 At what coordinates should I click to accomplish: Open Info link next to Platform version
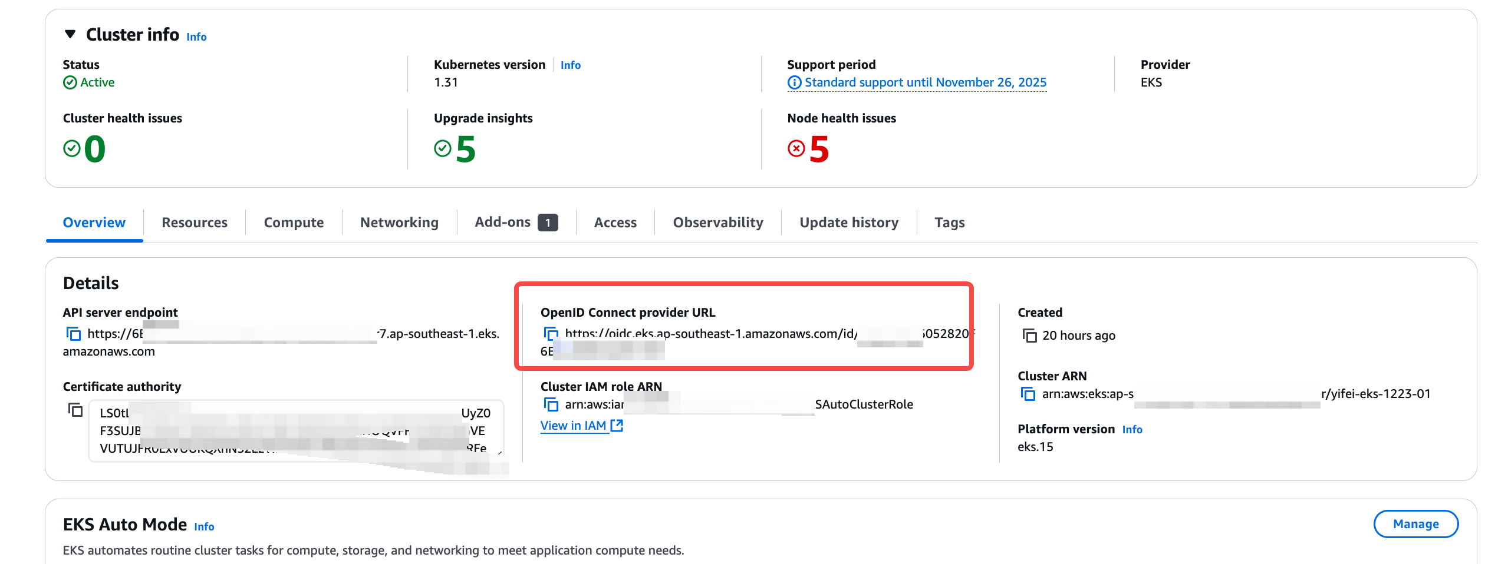(1132, 430)
